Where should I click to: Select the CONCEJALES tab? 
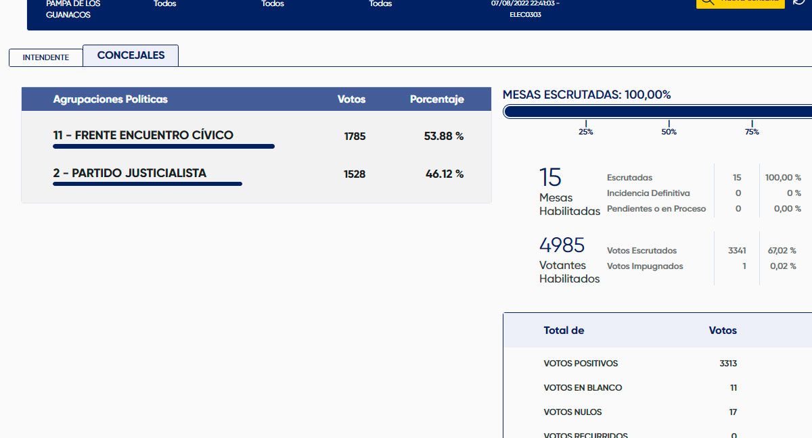(x=131, y=55)
